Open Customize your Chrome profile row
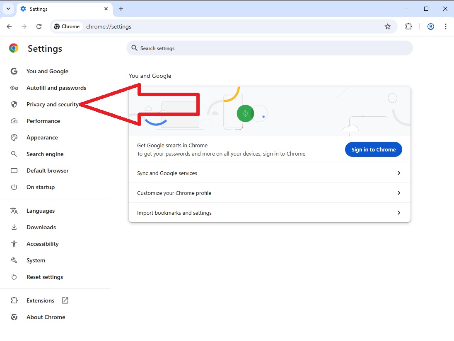Image resolution: width=454 pixels, height=341 pixels. 270,193
